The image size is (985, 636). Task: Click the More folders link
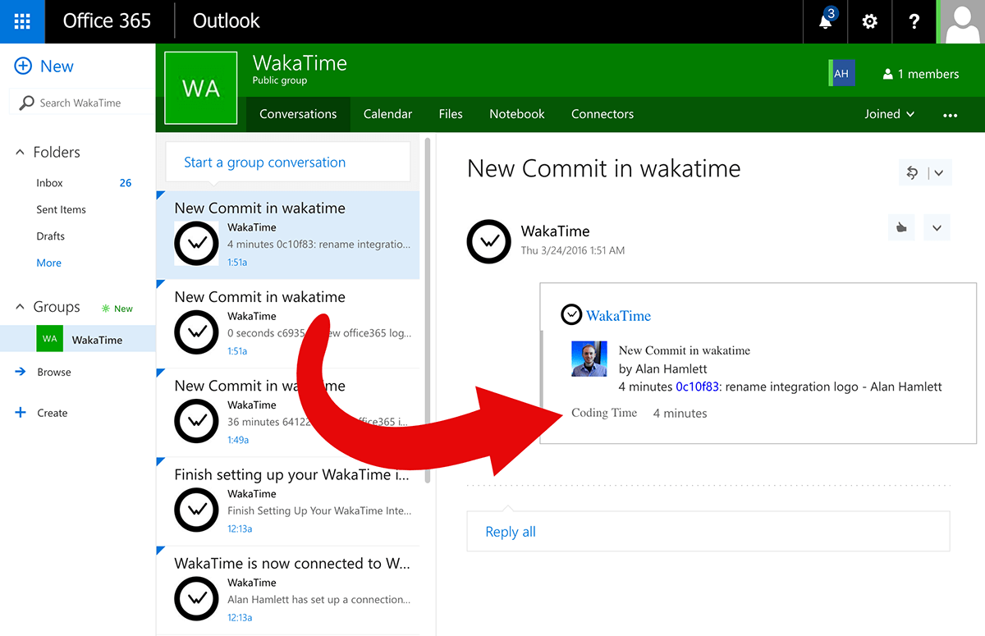pyautogui.click(x=49, y=263)
